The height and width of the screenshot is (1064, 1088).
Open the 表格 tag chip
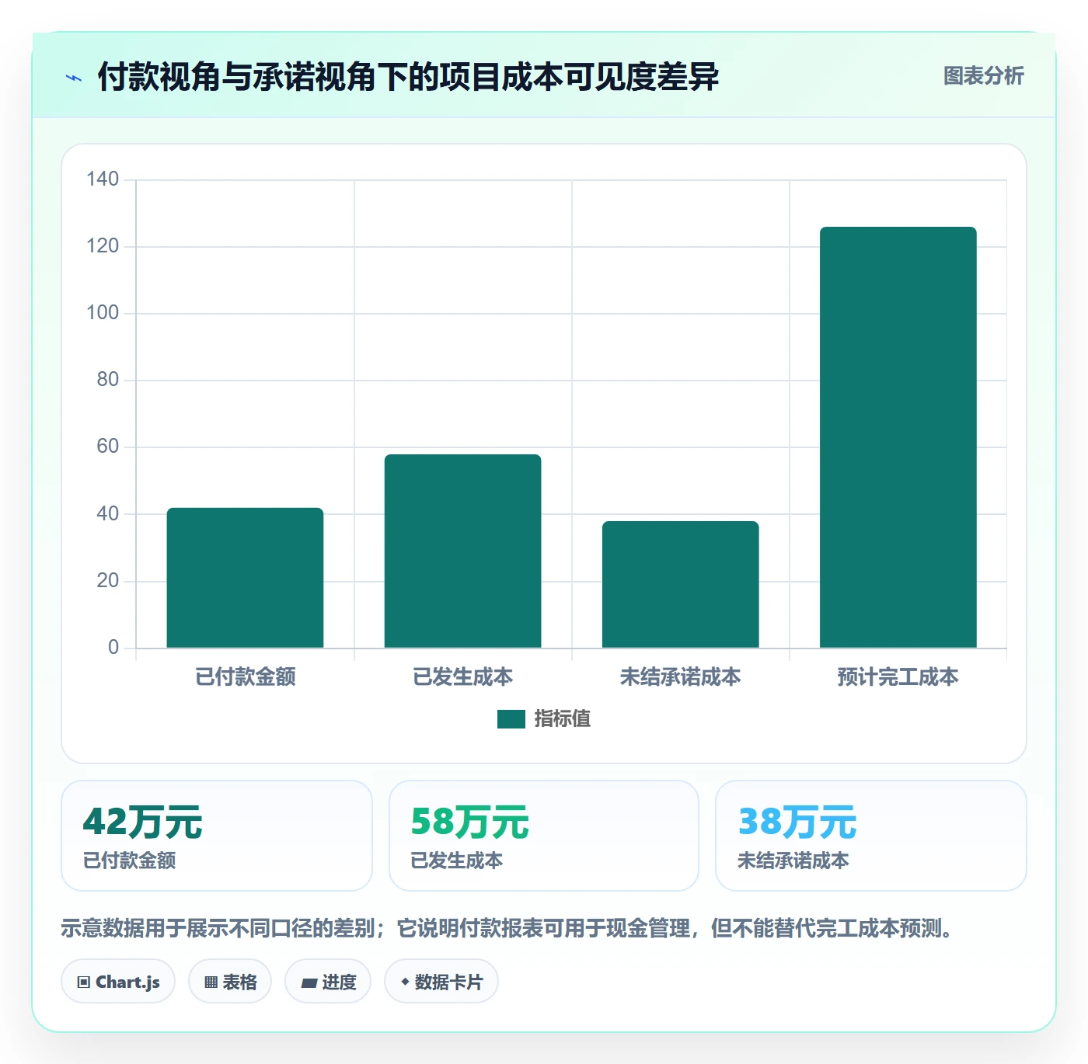click(x=230, y=982)
